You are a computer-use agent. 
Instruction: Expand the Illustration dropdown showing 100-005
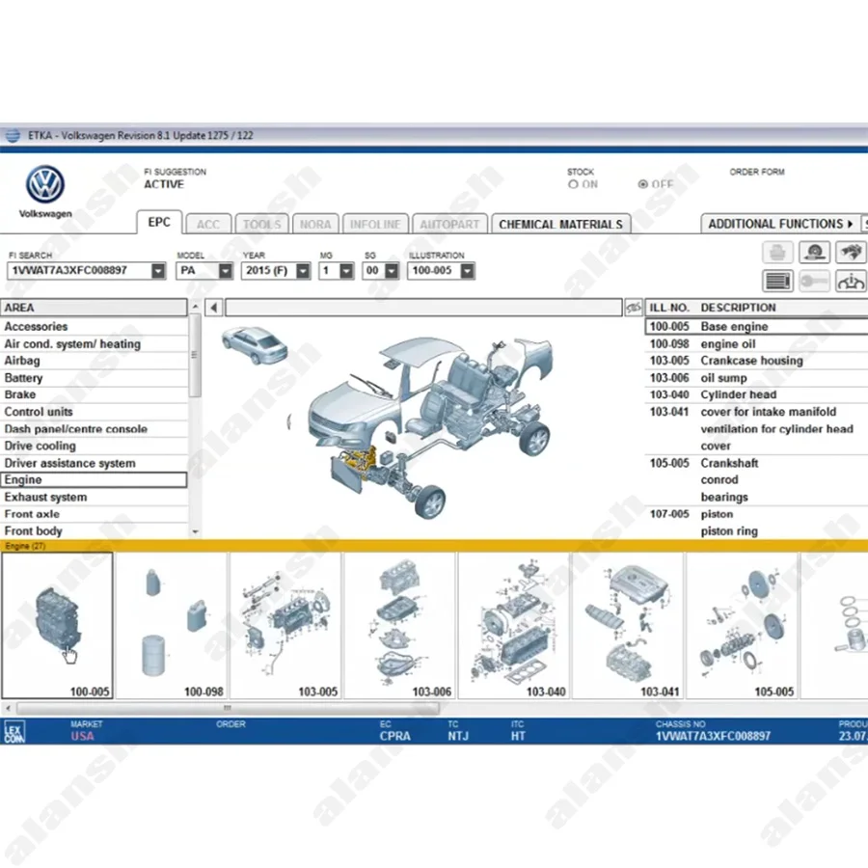pyautogui.click(x=468, y=271)
